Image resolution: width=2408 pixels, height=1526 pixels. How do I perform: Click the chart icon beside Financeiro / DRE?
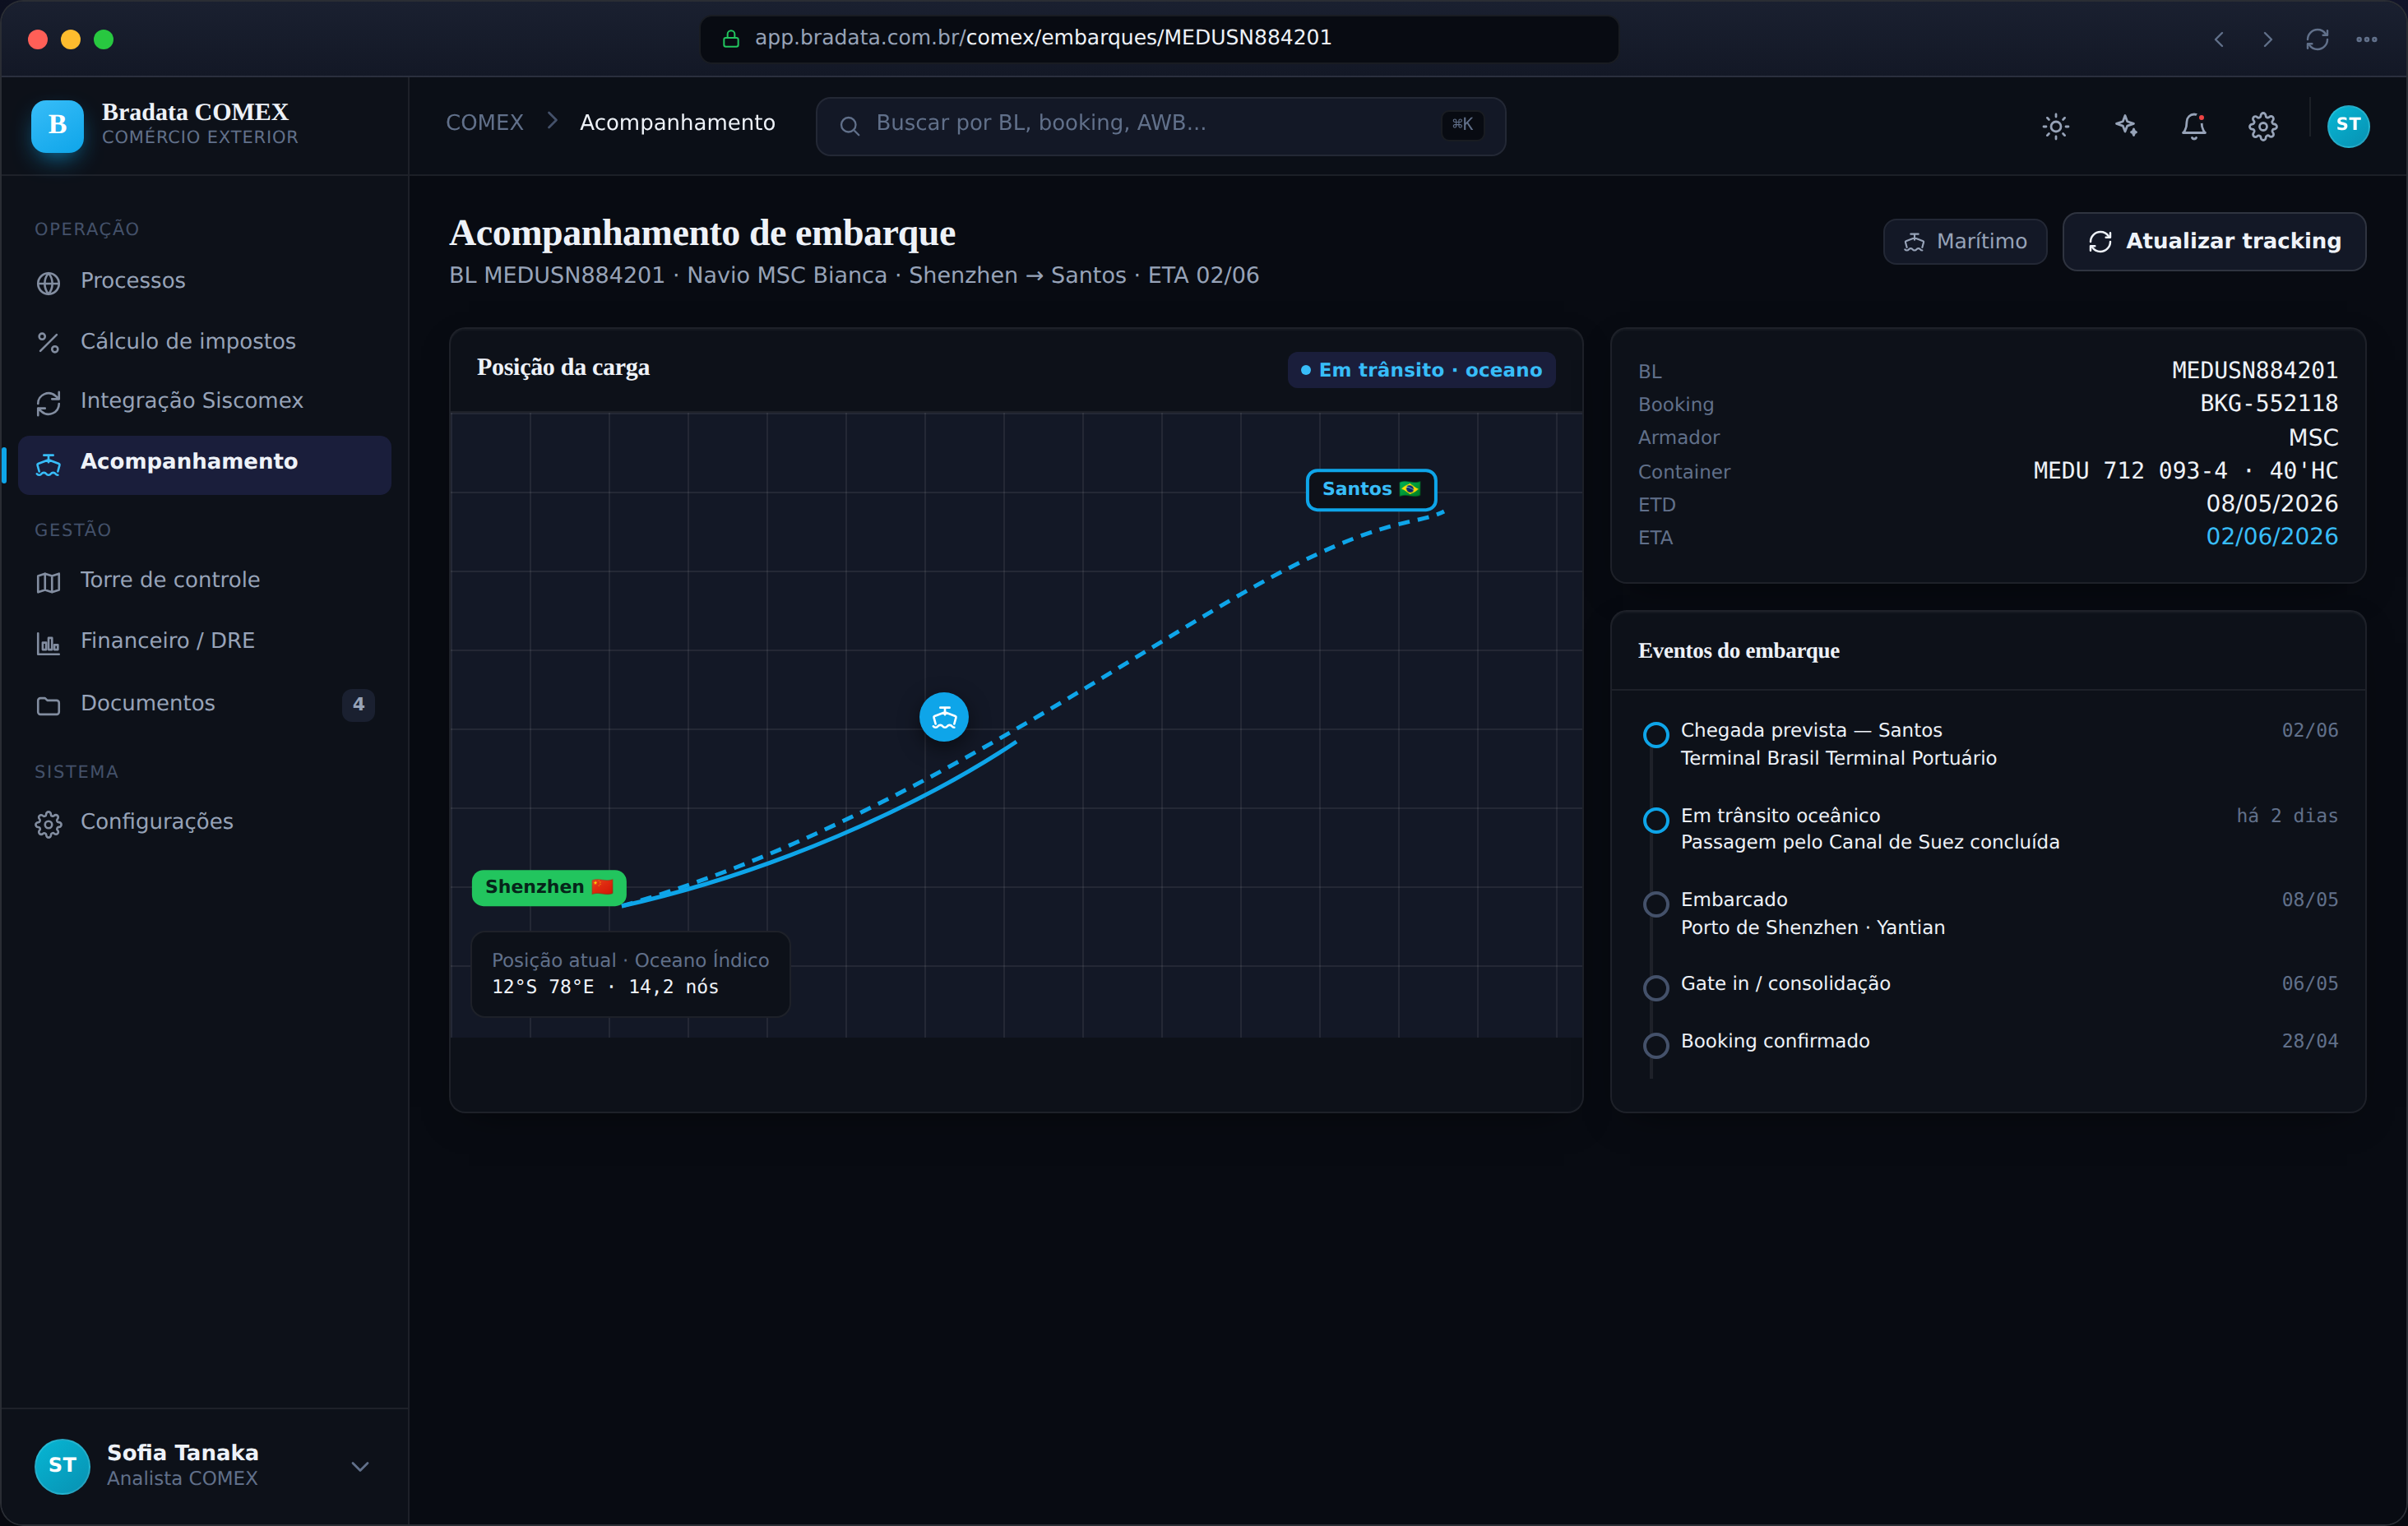pyautogui.click(x=48, y=643)
